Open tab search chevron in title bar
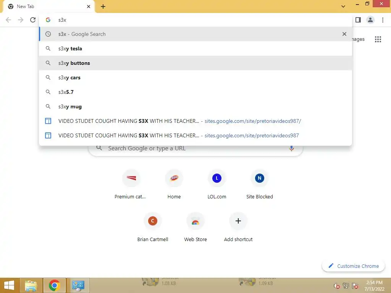This screenshot has height=293, width=391. (343, 6)
